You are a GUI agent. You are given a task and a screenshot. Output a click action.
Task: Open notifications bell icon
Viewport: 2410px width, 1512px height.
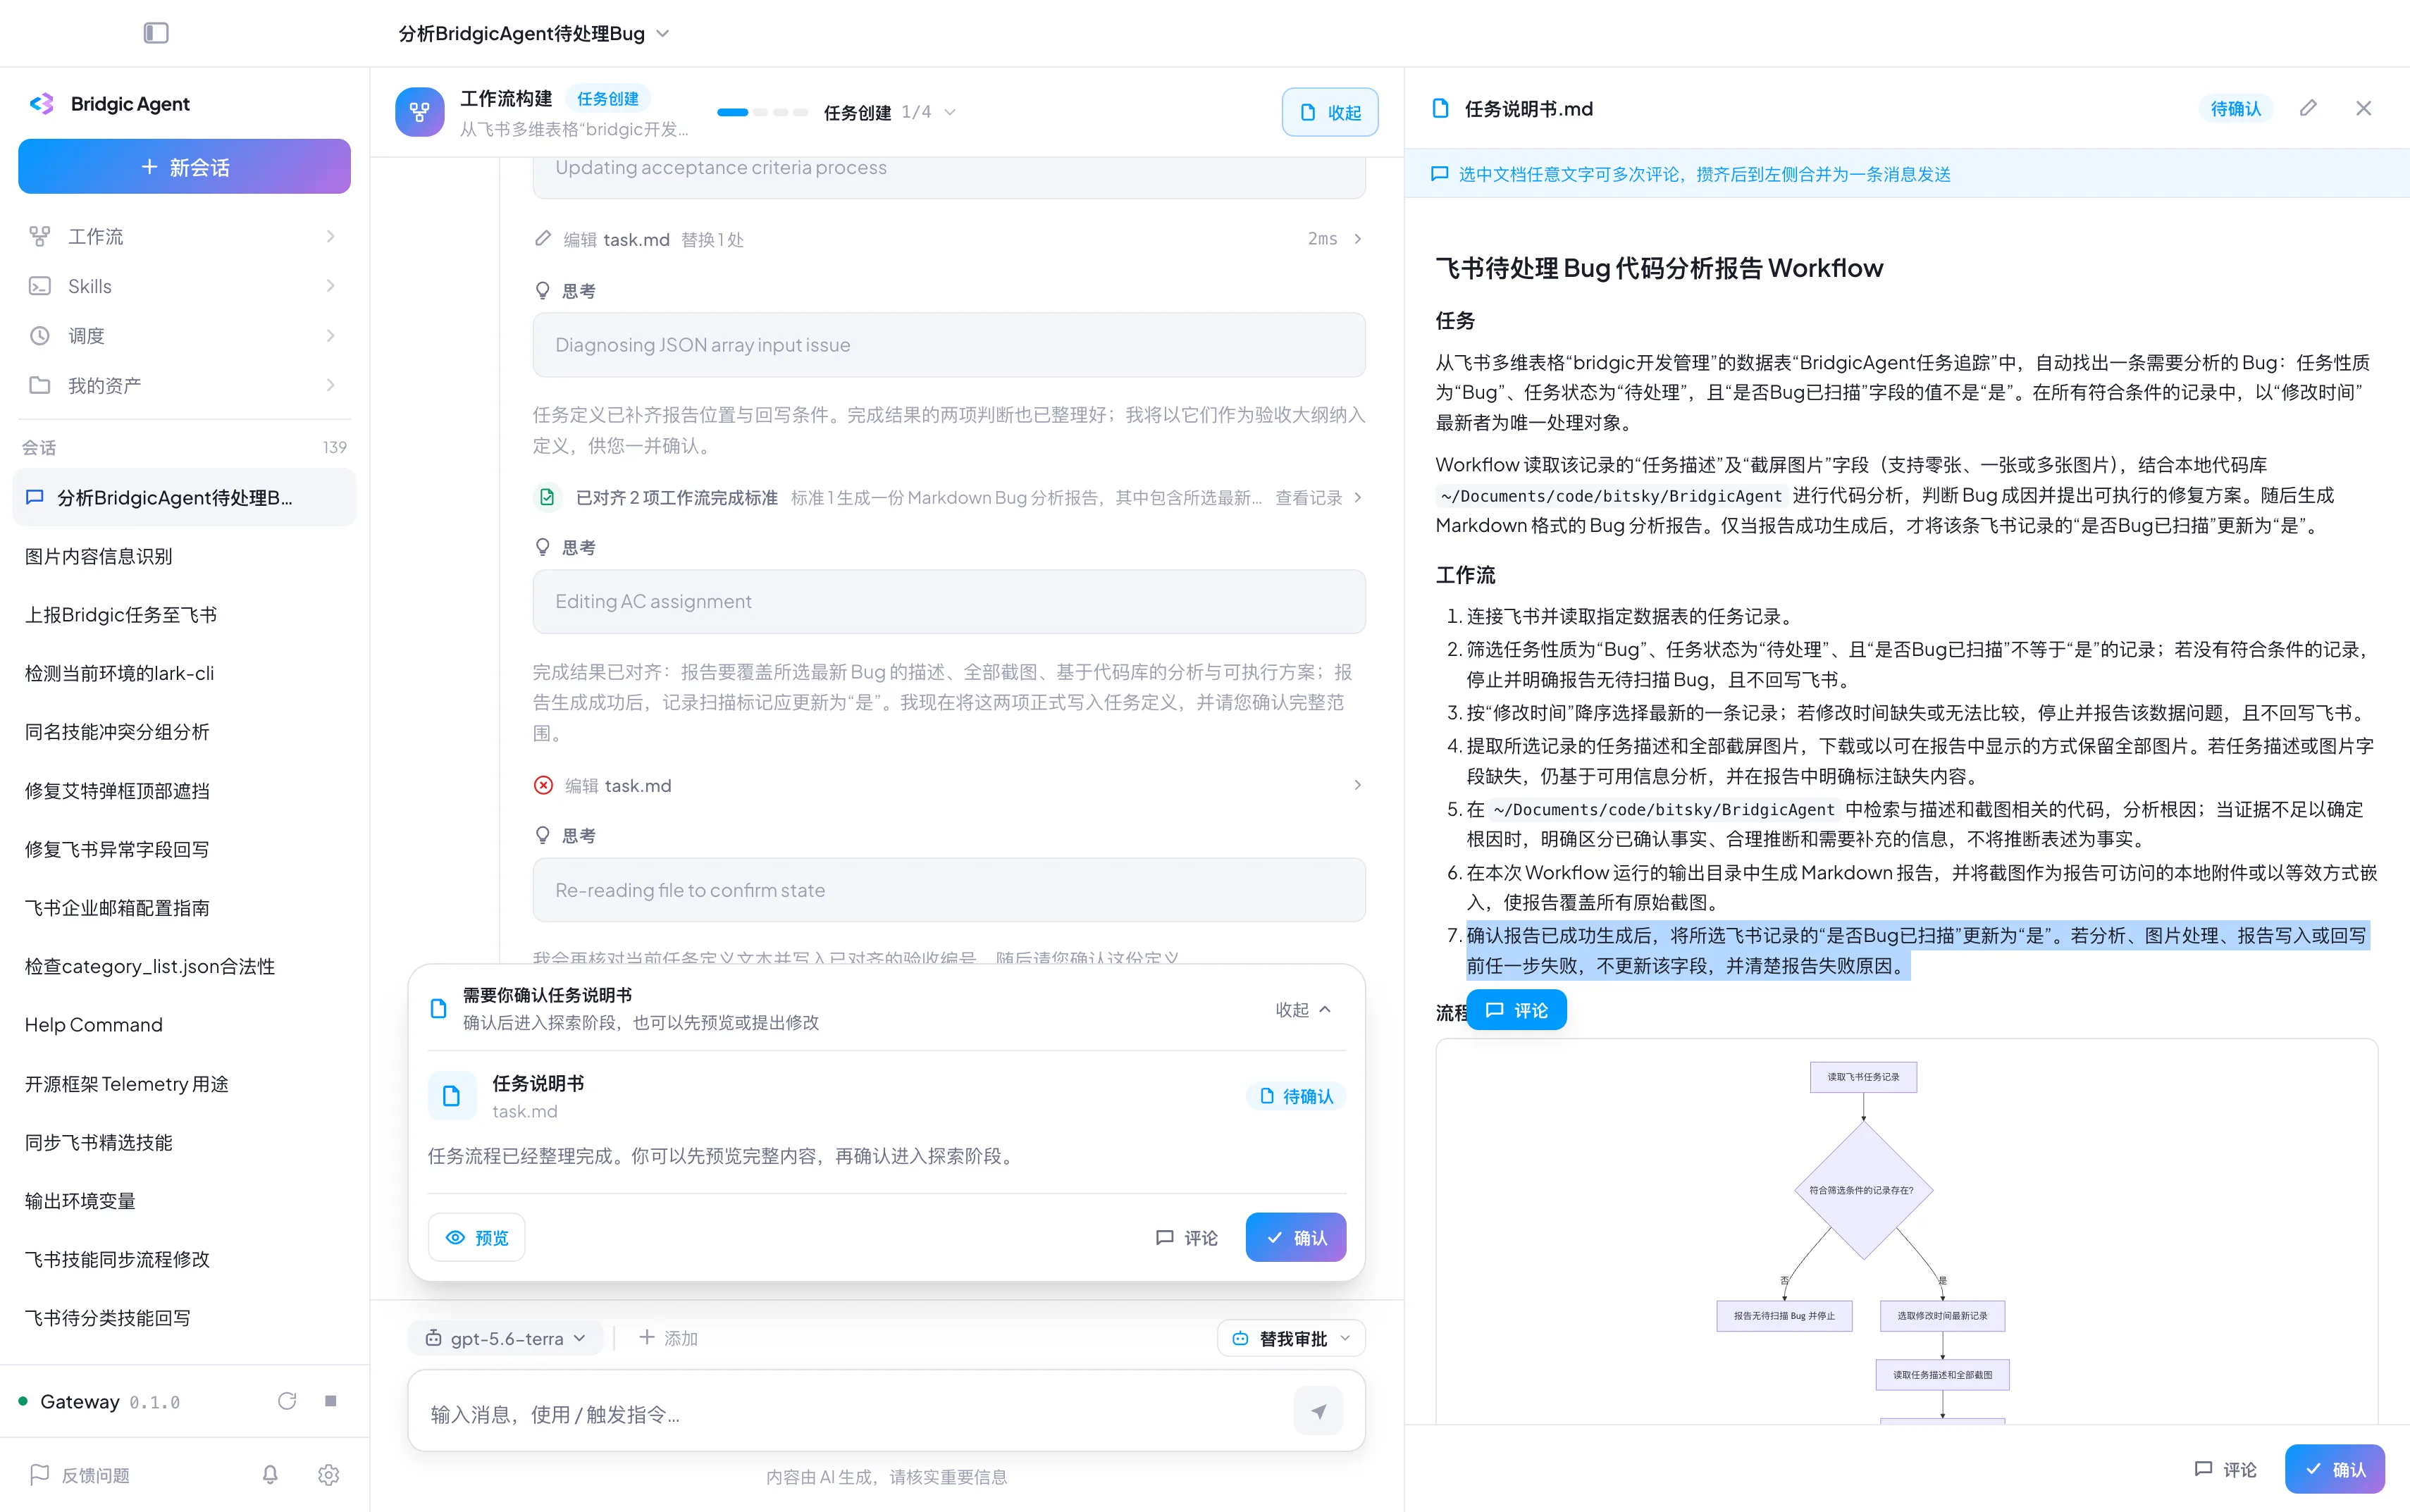[x=270, y=1475]
